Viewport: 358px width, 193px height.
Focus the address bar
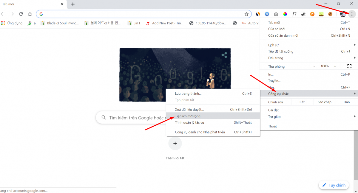pyautogui.click(x=143, y=14)
